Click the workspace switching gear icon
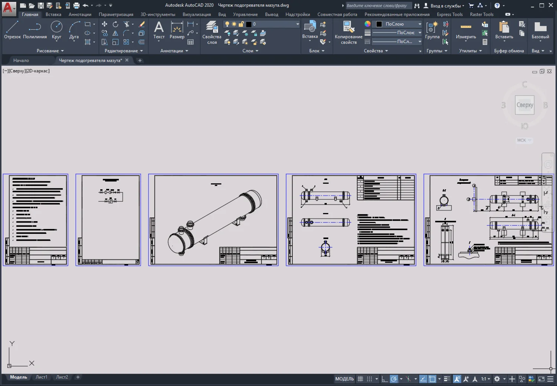The height and width of the screenshot is (386, 557). pos(497,379)
